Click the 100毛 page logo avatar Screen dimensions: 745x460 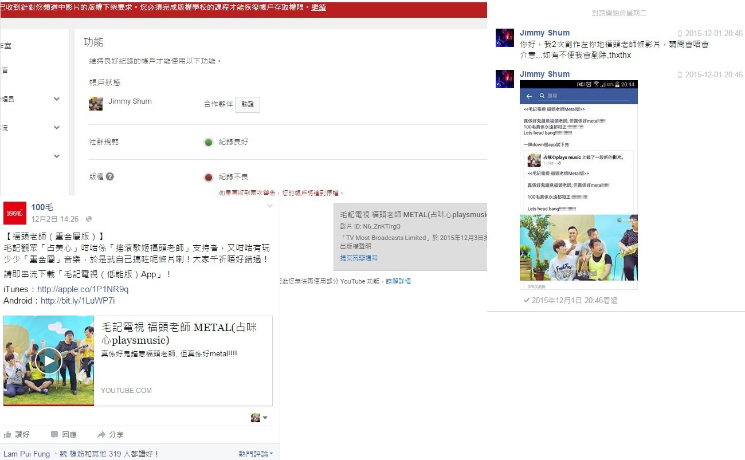(15, 213)
